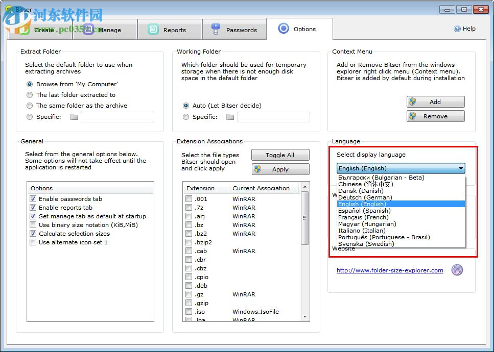Click the Passwords tab key icon
Image resolution: width=494 pixels, height=352 pixels.
click(216, 30)
